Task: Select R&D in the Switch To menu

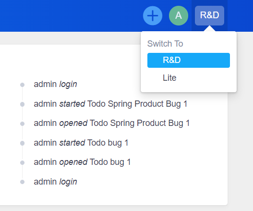Action: 189,60
